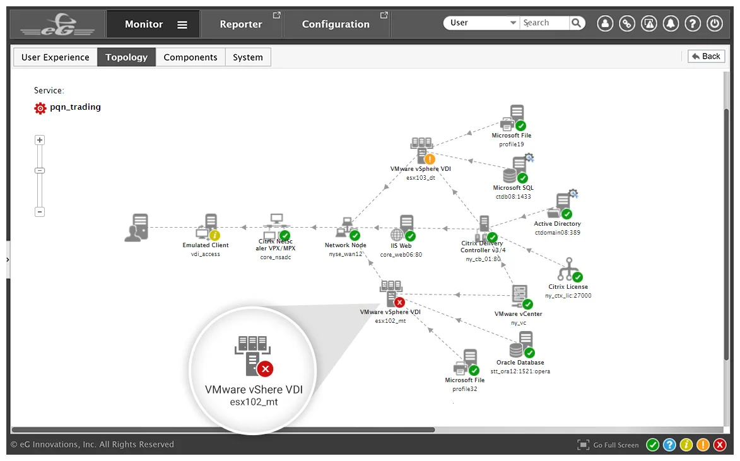Click the Go Full Screen icon

(583, 445)
